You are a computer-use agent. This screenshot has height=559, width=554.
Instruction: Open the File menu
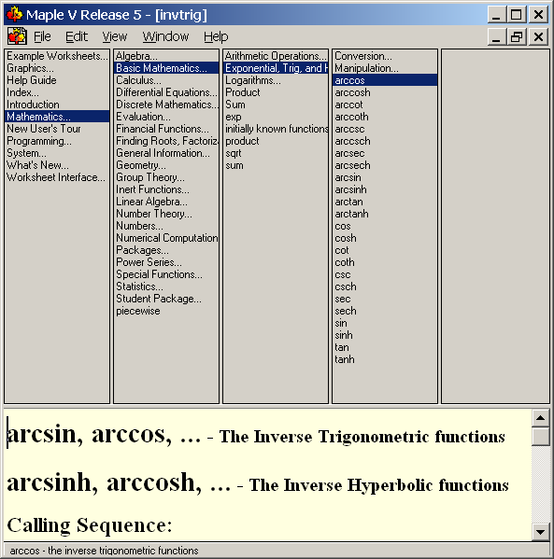coord(42,36)
